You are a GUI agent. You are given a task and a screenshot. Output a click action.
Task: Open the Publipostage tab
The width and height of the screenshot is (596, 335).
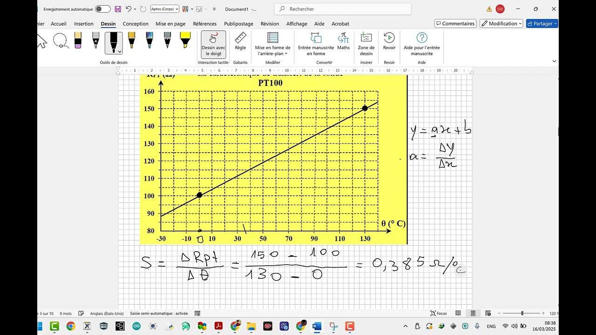point(239,24)
